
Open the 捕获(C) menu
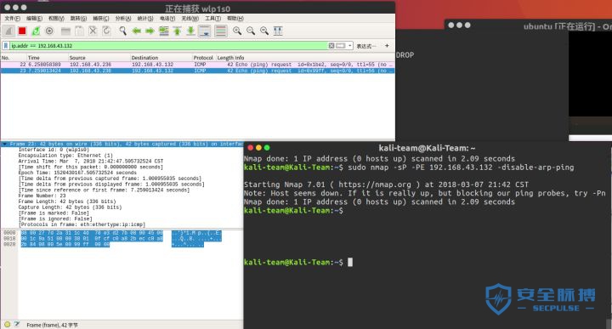pos(100,19)
